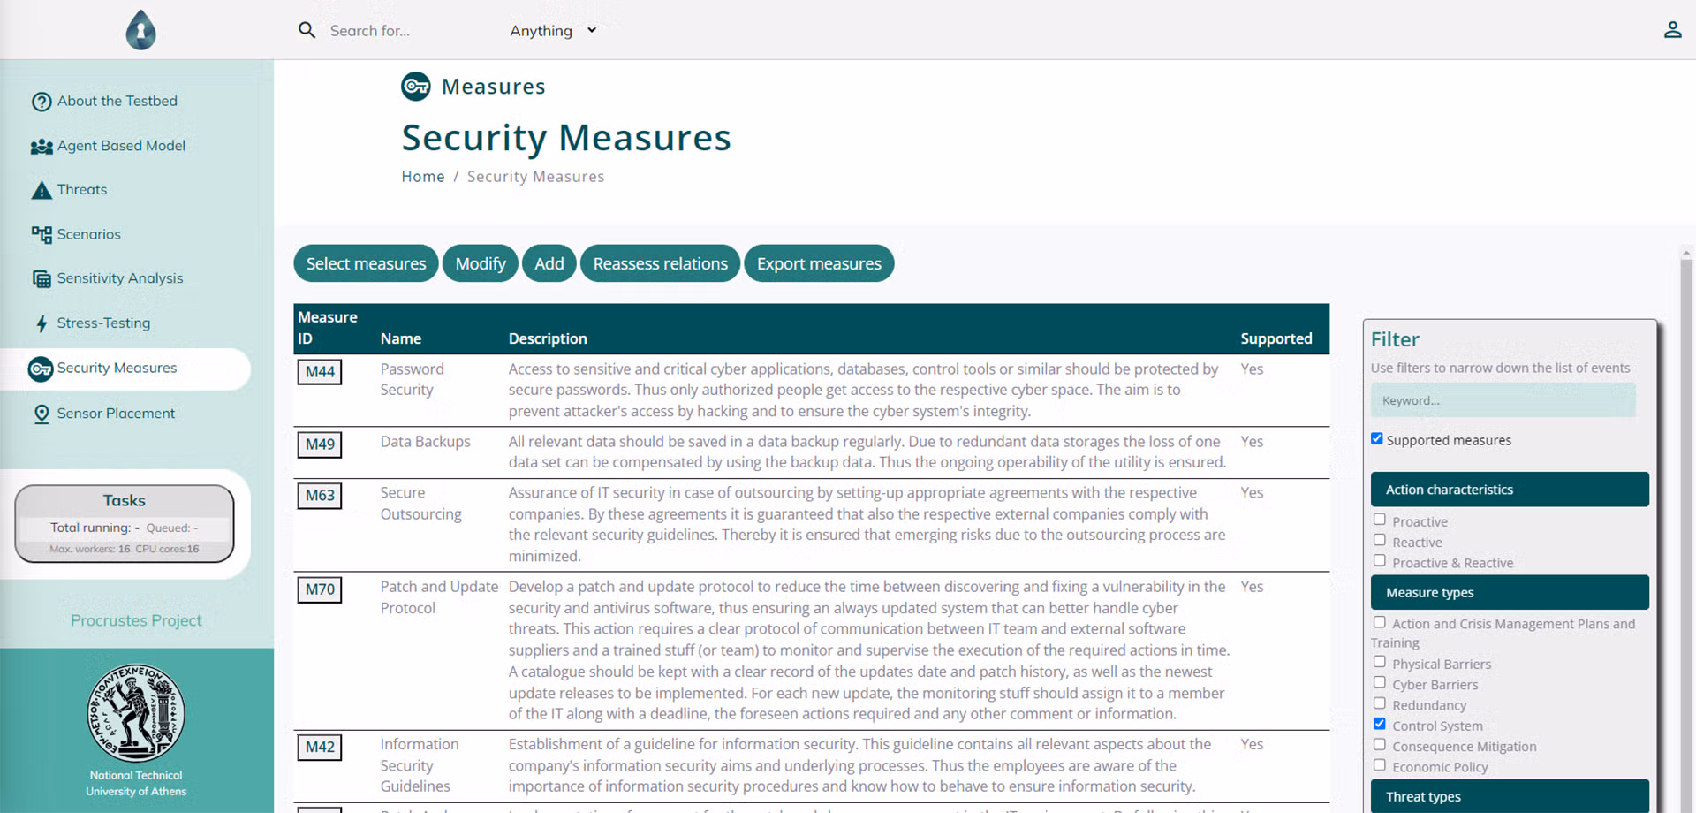Screen dimensions: 1696x813
Task: Open About the Testbed page
Action: (117, 101)
